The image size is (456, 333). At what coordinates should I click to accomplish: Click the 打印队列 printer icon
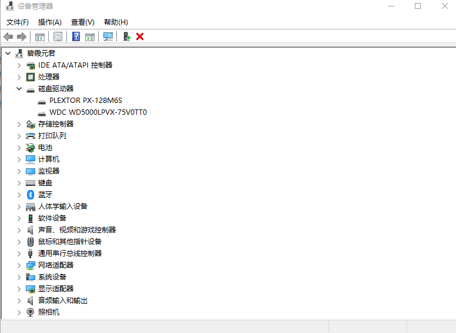tap(31, 136)
